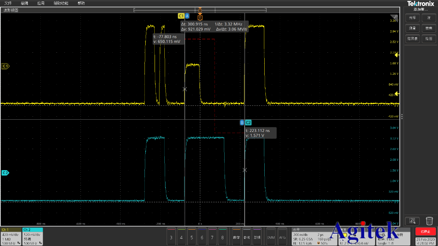
Task: Click the trash can delete icon
Action: tap(429, 221)
